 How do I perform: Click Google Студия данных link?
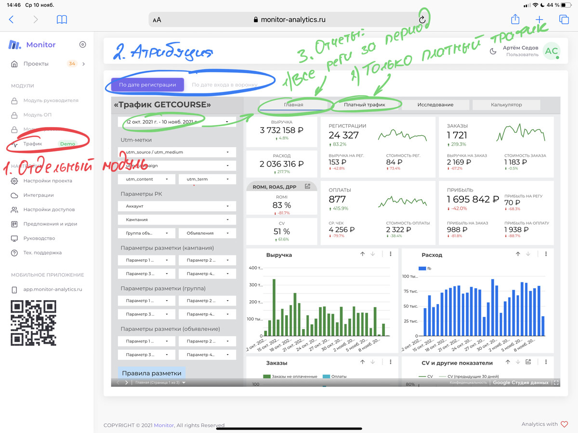(x=521, y=382)
